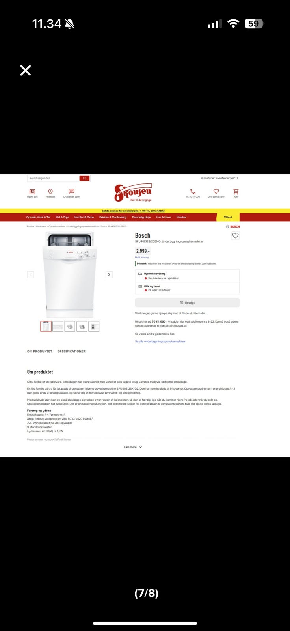Click the 2.999,- price label
Screen dimensions: 290x631
click(x=143, y=251)
